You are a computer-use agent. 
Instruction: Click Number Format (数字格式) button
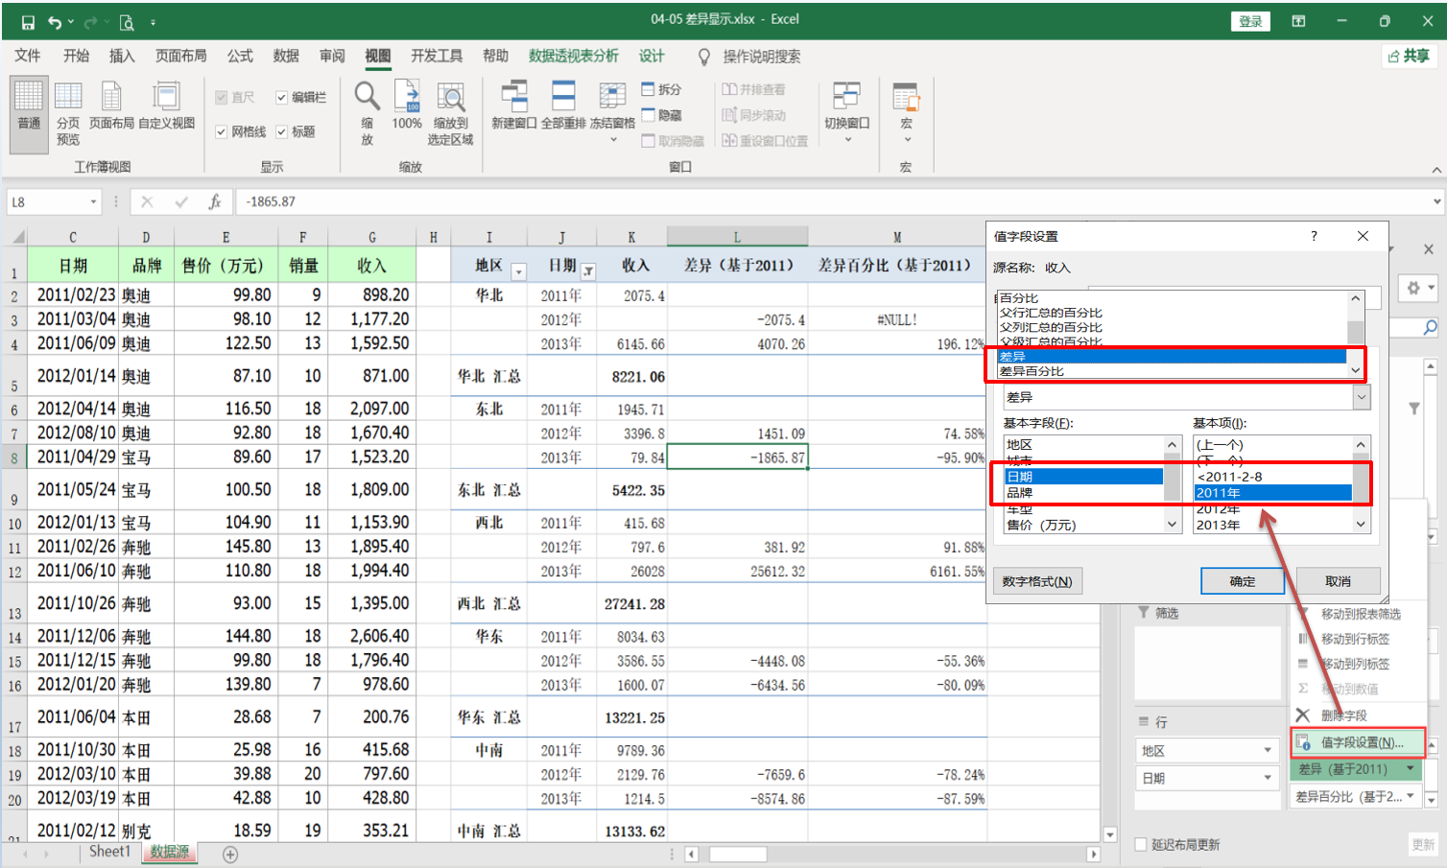pos(1037,581)
